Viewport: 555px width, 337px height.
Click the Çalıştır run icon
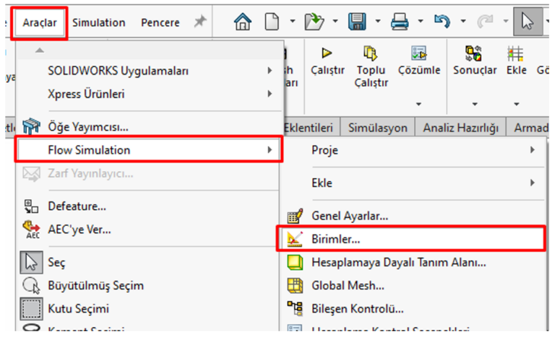click(326, 53)
